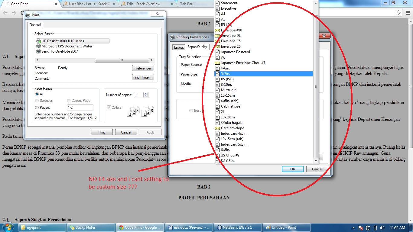
Task: Click taskbar clock showing 11:52 AM
Action: pos(398,228)
